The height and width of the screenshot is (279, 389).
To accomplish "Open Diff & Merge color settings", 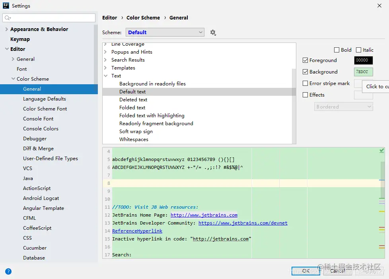I will click(x=38, y=148).
